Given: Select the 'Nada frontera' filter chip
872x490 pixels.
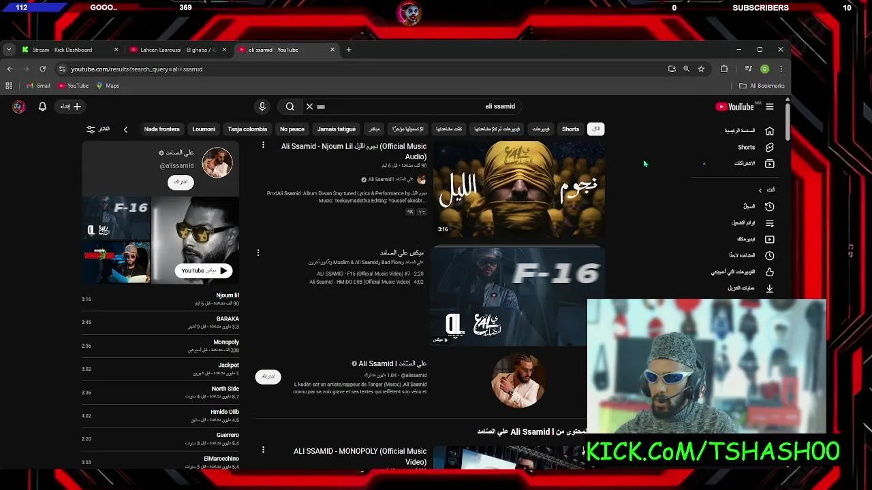Looking at the screenshot, I should point(162,129).
